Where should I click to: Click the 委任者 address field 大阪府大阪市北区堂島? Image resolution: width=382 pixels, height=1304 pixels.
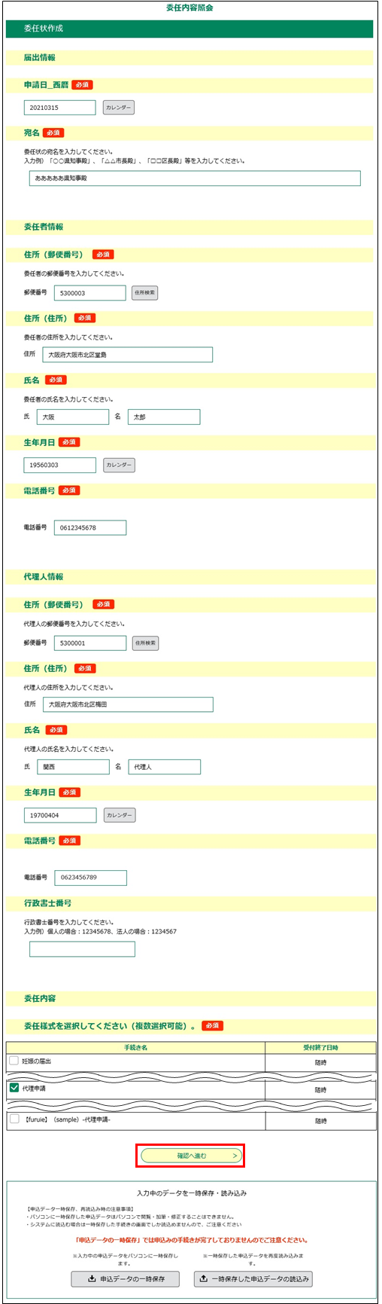click(127, 354)
